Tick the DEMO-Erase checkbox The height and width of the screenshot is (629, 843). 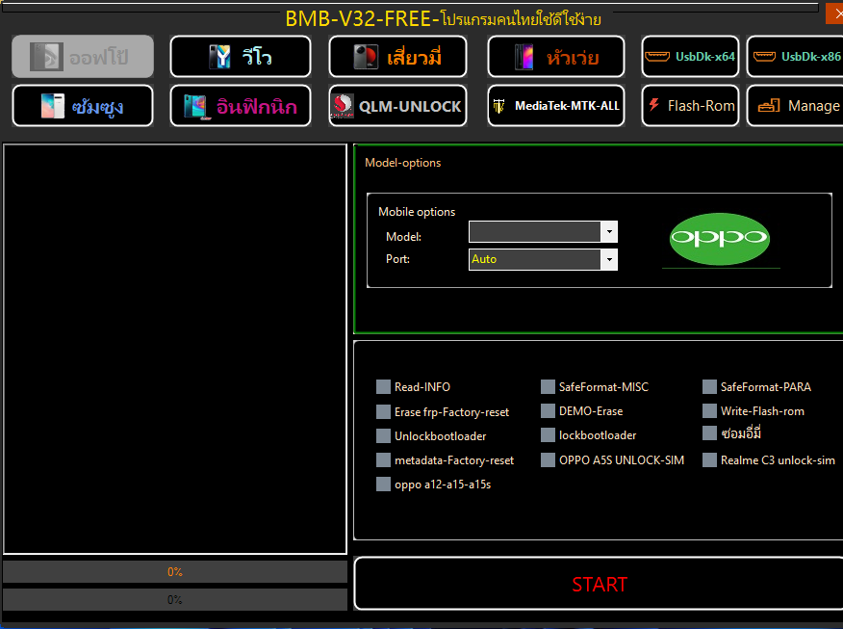coord(548,411)
